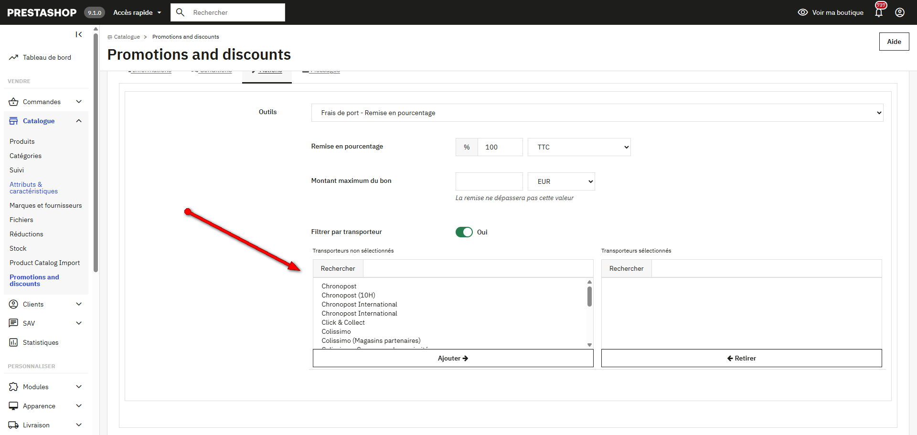Click the Clients person icon
This screenshot has width=917, height=435.
tap(13, 304)
